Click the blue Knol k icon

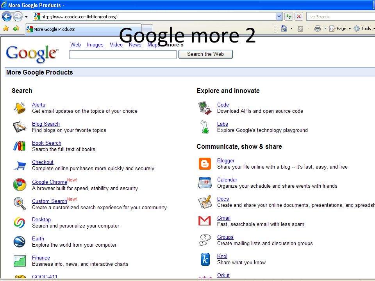click(x=205, y=259)
